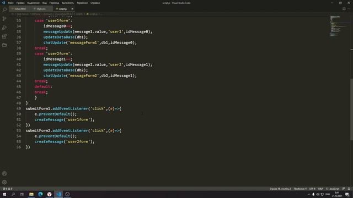Open the errors and warnings status indicator
The height and width of the screenshot is (198, 353).
[x=7, y=189]
